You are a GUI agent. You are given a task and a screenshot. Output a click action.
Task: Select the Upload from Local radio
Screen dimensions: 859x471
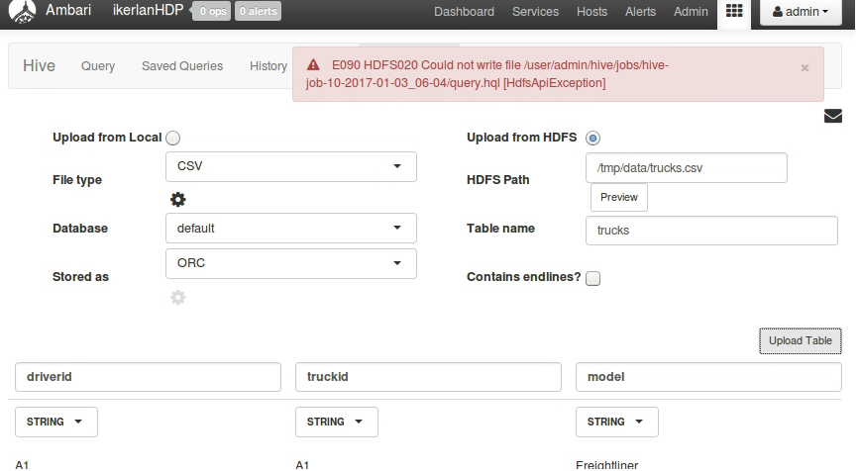(x=173, y=139)
